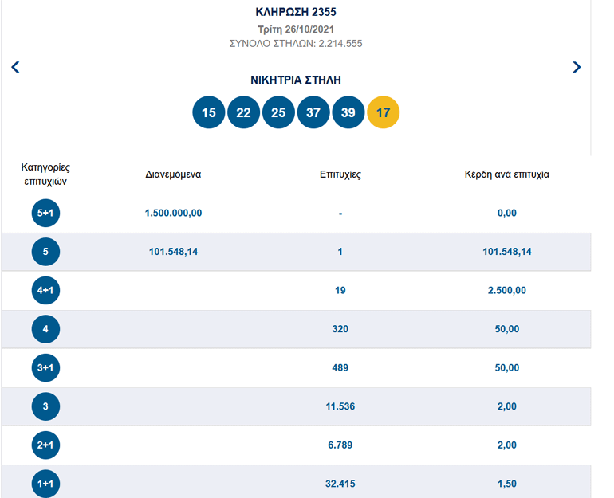Click the yellow Joker ball 17
Viewport: 614px width, 498px height.
click(x=383, y=112)
